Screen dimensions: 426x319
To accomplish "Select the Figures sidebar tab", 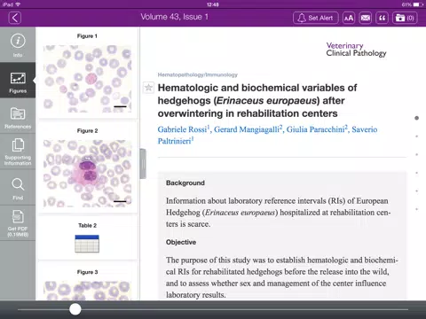I will [x=18, y=81].
